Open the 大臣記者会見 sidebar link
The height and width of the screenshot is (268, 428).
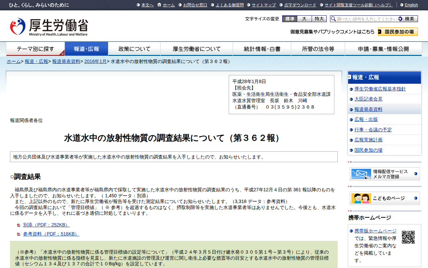click(x=368, y=99)
